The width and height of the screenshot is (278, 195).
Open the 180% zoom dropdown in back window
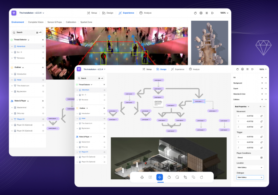tap(224, 13)
